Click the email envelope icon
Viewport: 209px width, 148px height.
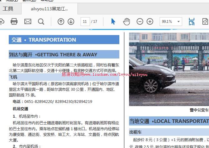(x=28, y=22)
